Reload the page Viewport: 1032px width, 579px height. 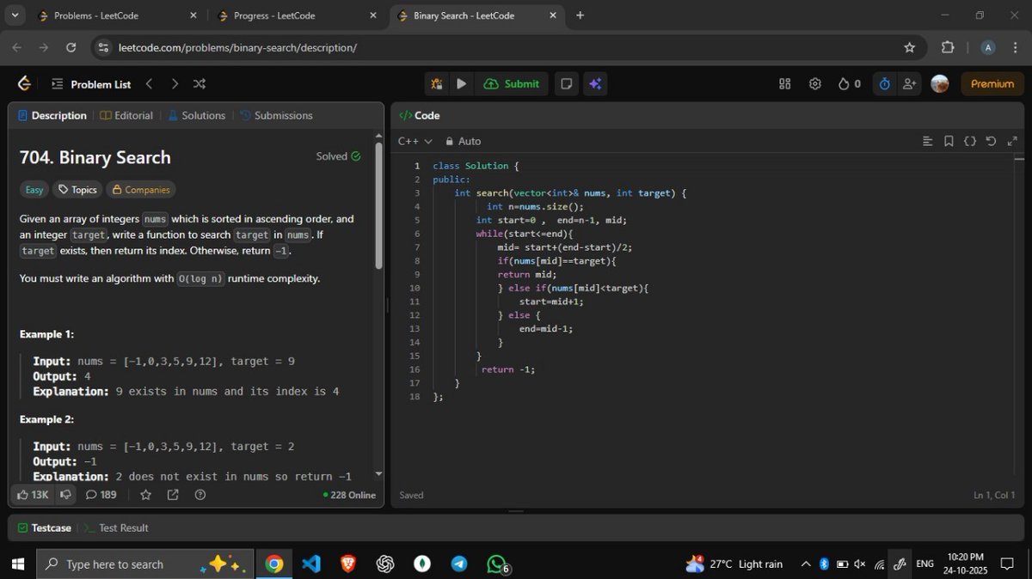(71, 47)
